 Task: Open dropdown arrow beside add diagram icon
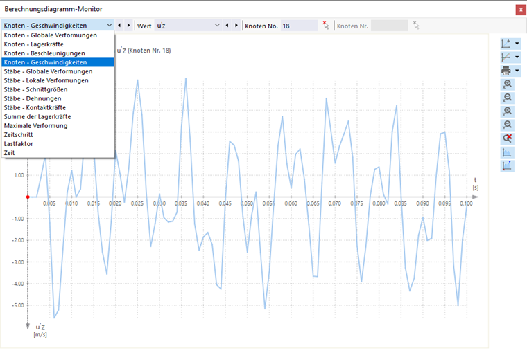point(517,44)
